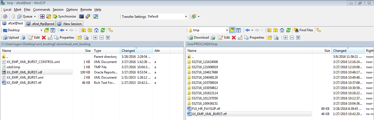Open the Session menu
This screenshot has width=374, height=120.
click(x=58, y=10)
